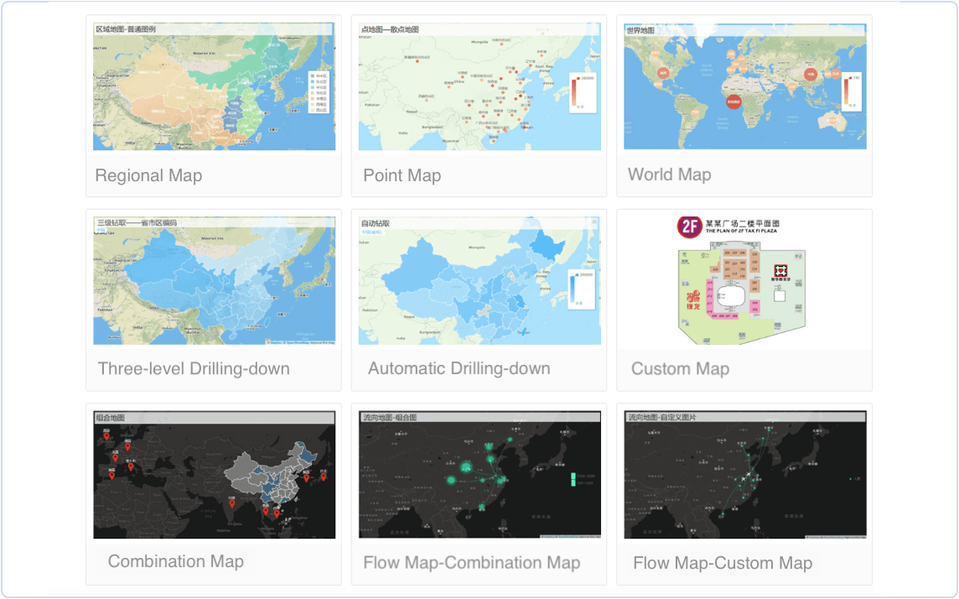Click the color scale legend in World Map
The image size is (959, 599).
[851, 92]
